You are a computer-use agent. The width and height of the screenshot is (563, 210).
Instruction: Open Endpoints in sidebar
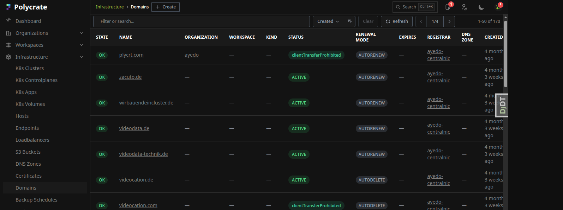coord(27,128)
